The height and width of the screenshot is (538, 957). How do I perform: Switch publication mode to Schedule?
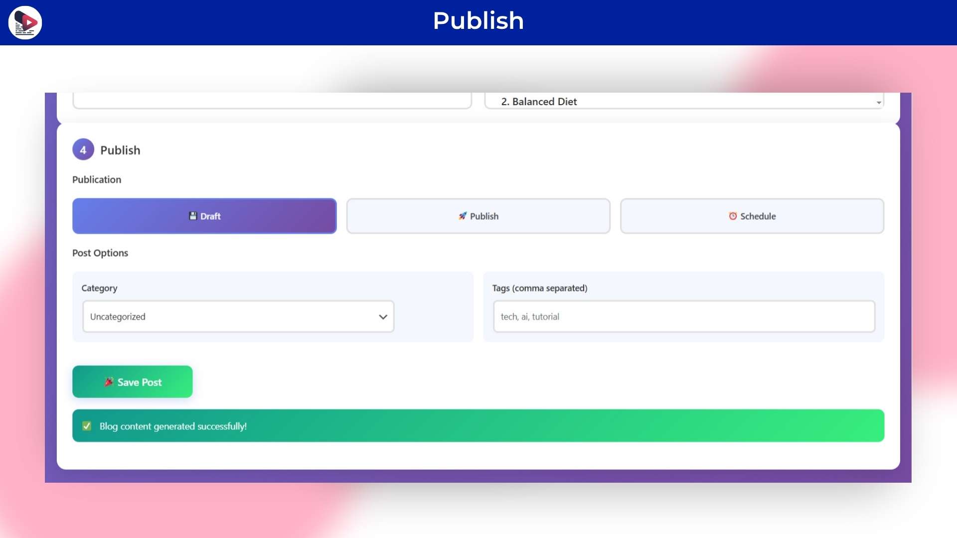coord(752,216)
